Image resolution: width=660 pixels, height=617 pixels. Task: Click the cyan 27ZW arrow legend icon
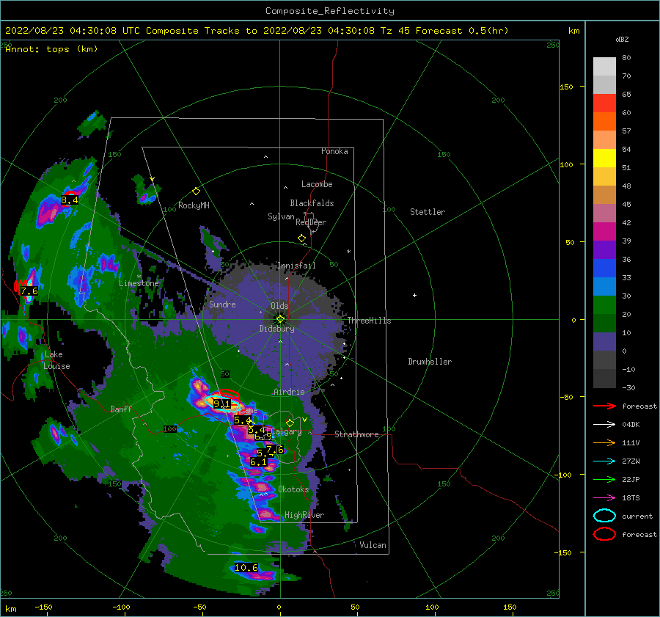tap(604, 461)
